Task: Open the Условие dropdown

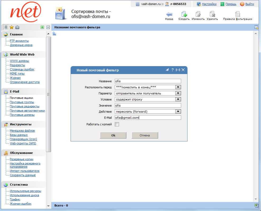Action: (x=178, y=99)
